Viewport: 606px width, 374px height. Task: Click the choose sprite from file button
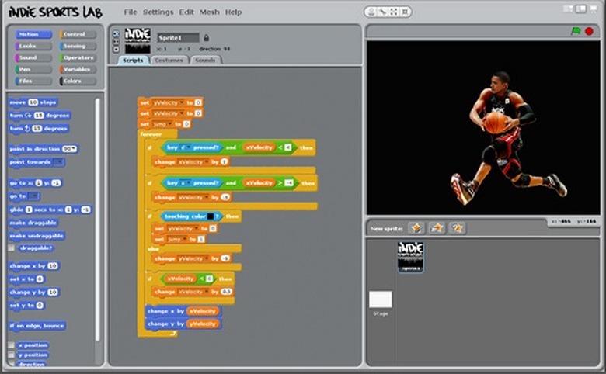point(437,227)
